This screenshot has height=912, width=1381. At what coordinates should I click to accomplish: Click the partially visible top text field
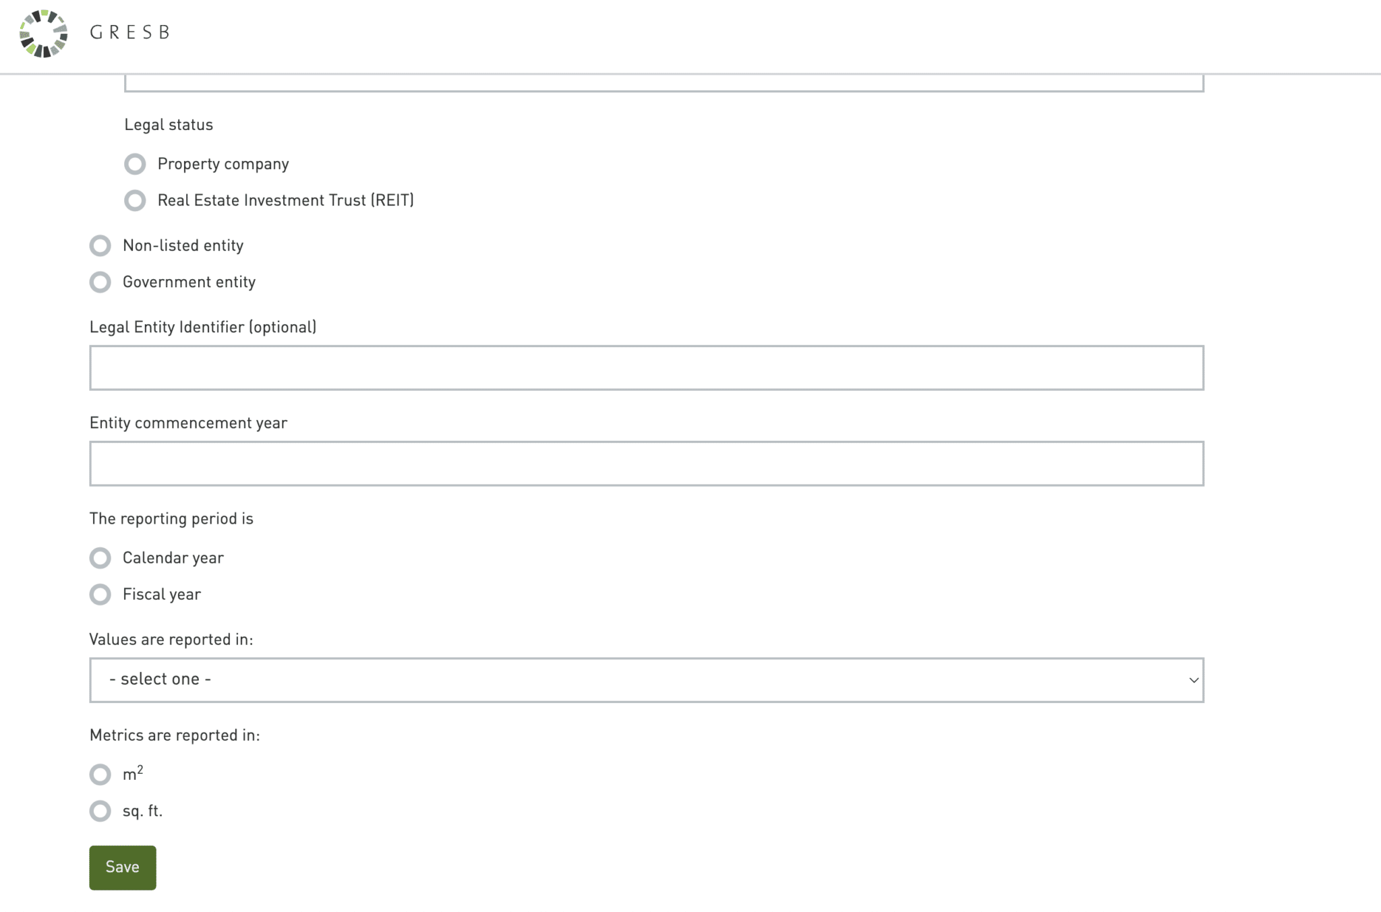pos(664,84)
